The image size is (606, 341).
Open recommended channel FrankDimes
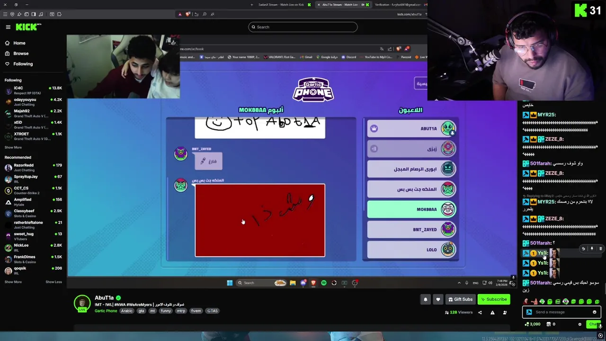click(33, 259)
